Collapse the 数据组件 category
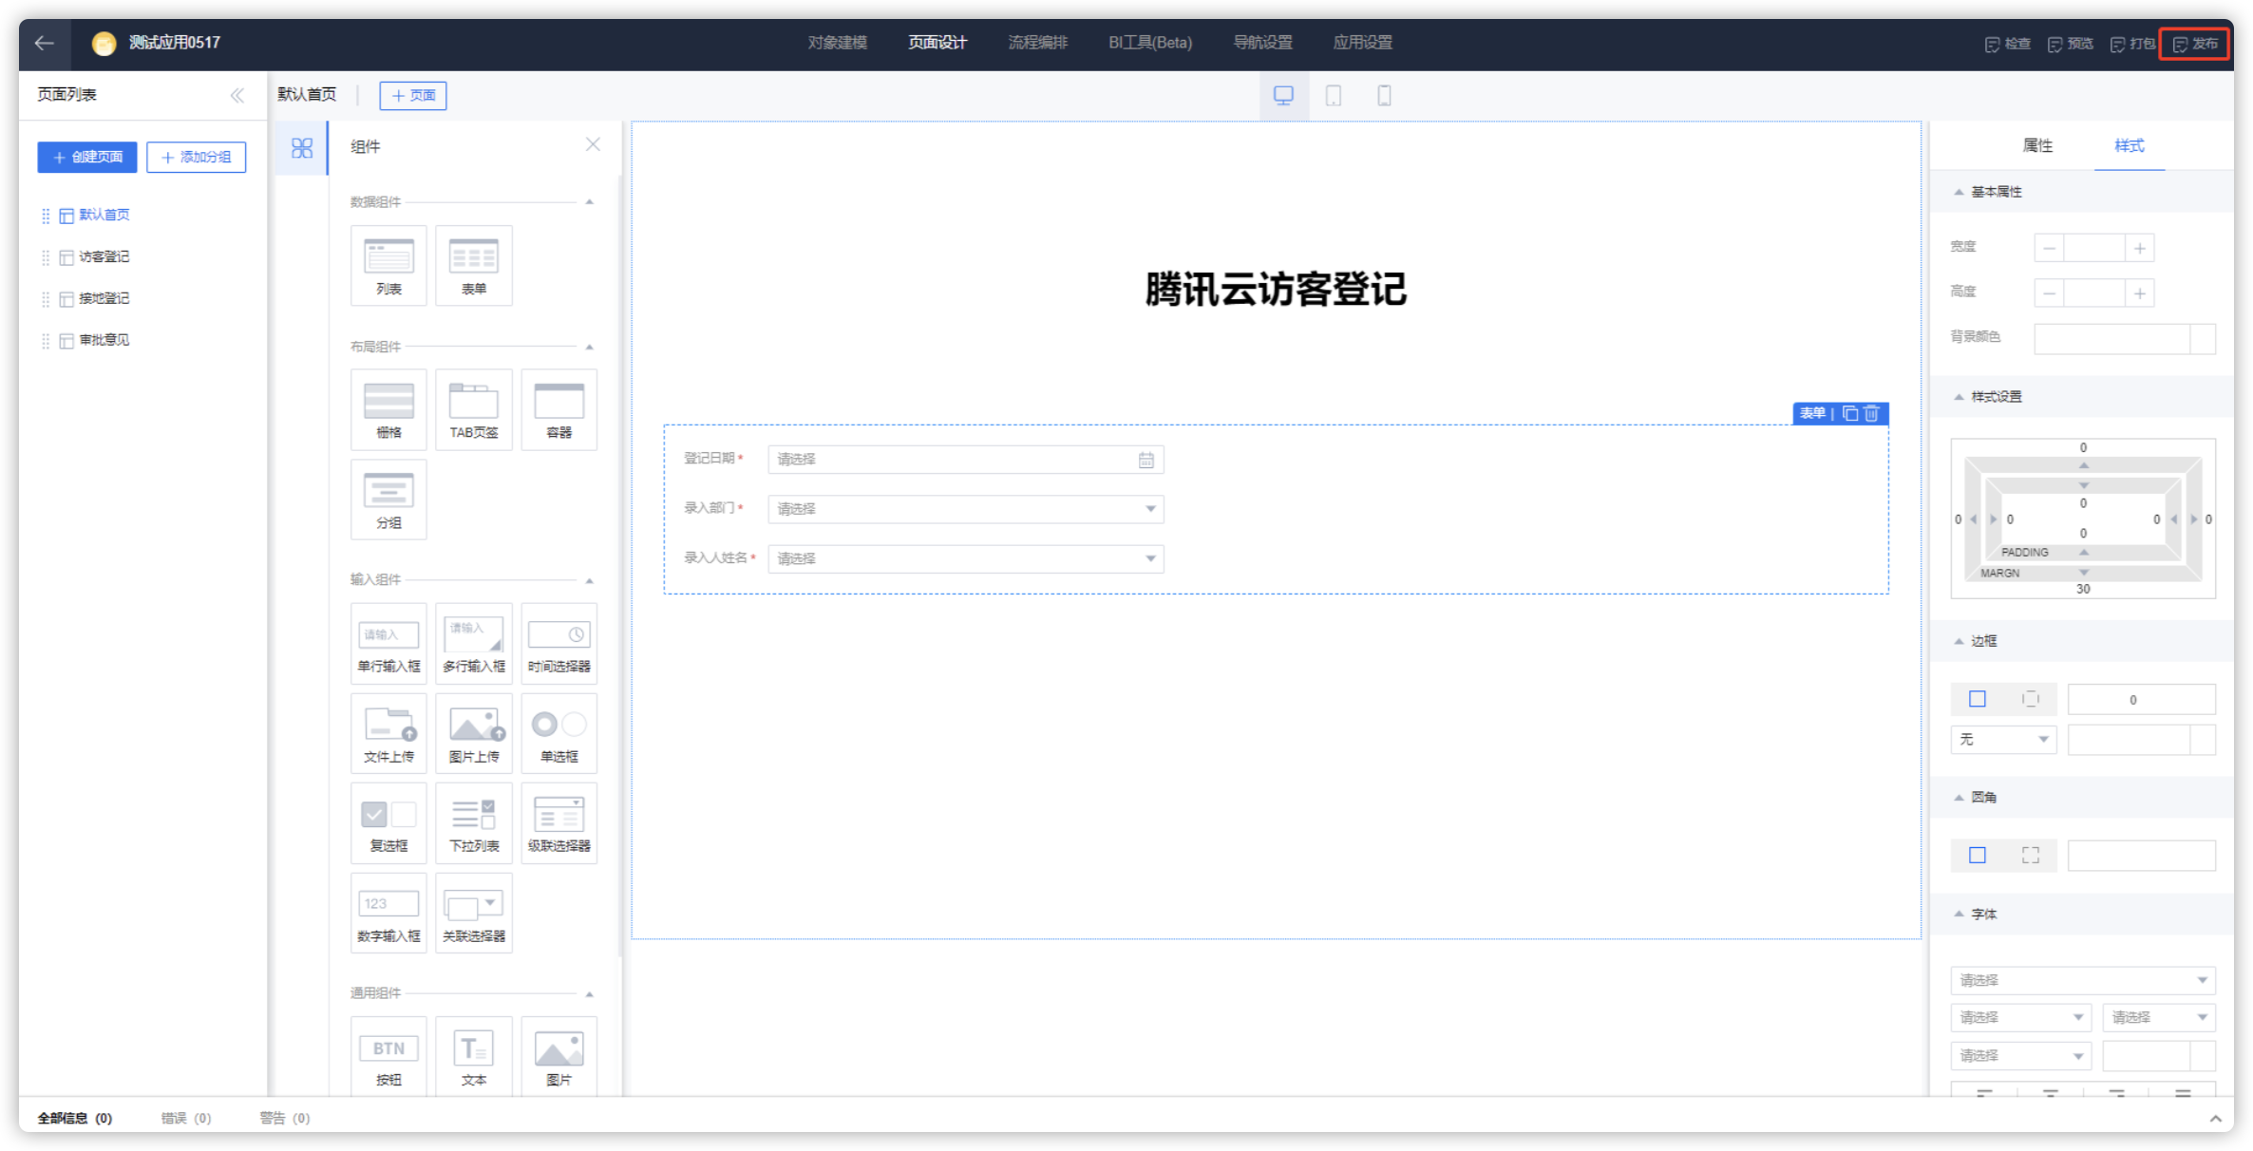 tap(590, 202)
